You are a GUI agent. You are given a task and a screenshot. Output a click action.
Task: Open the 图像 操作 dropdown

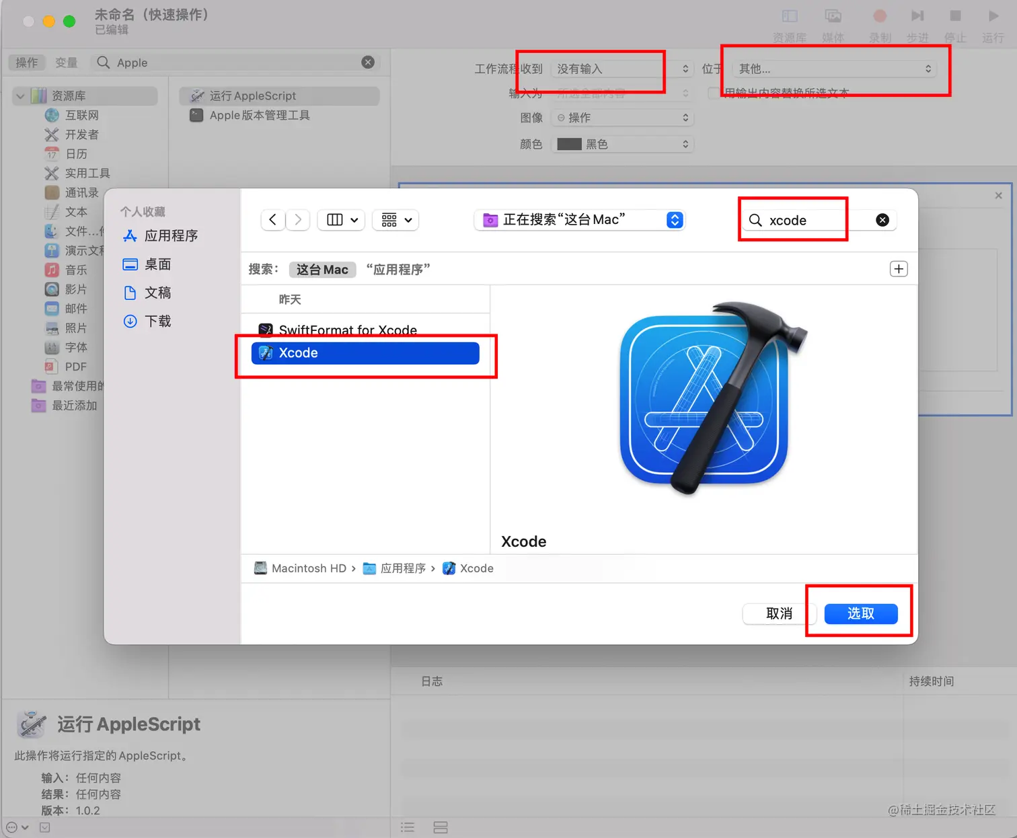(x=623, y=118)
